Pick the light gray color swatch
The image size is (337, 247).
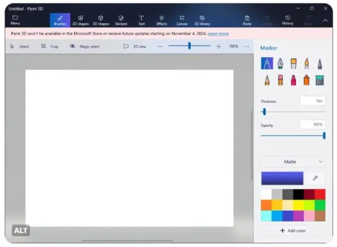click(277, 194)
